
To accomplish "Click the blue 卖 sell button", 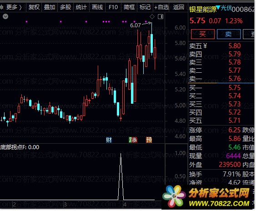I will [x=229, y=34].
